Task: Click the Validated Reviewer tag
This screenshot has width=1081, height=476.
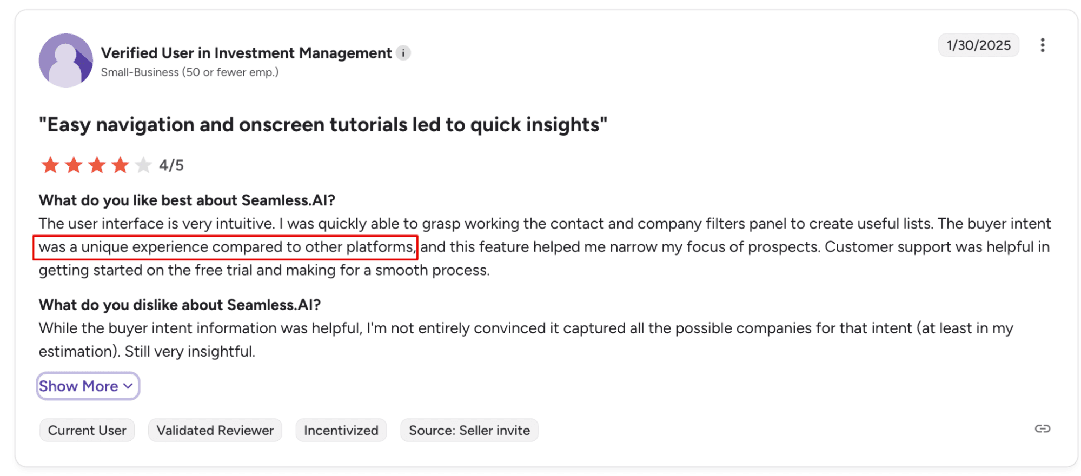Action: [x=215, y=431]
